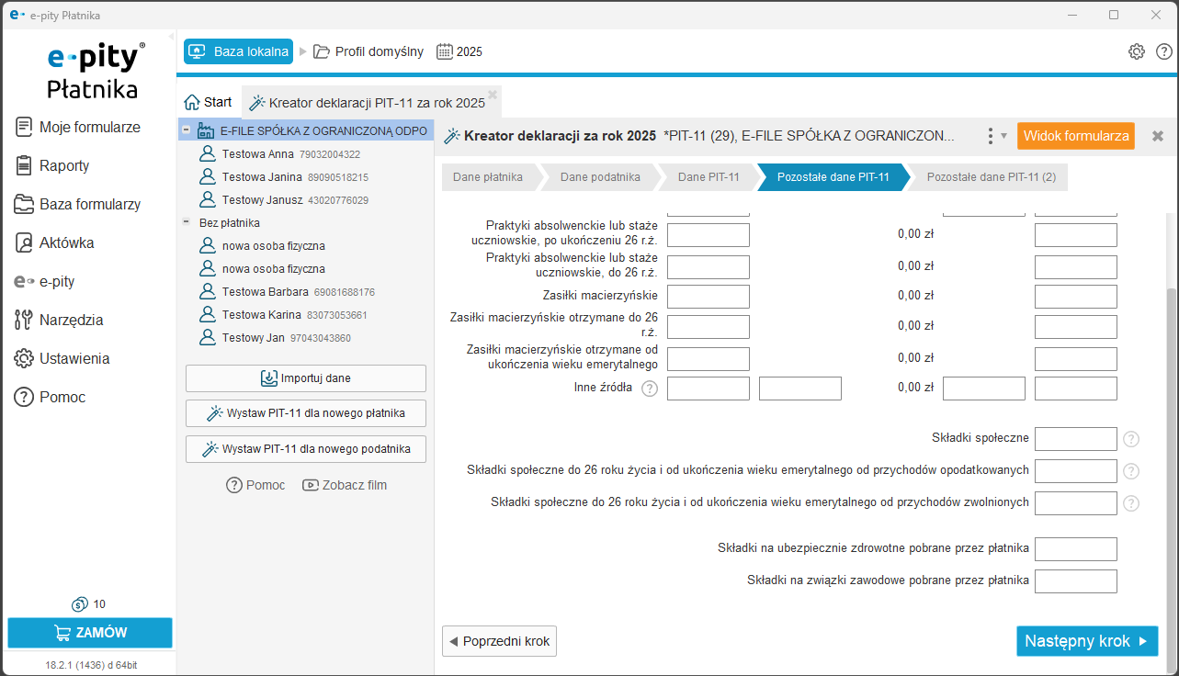Close the Kreator deklaracji PIT-11 tab
Viewport: 1179px width, 676px height.
coord(493,94)
